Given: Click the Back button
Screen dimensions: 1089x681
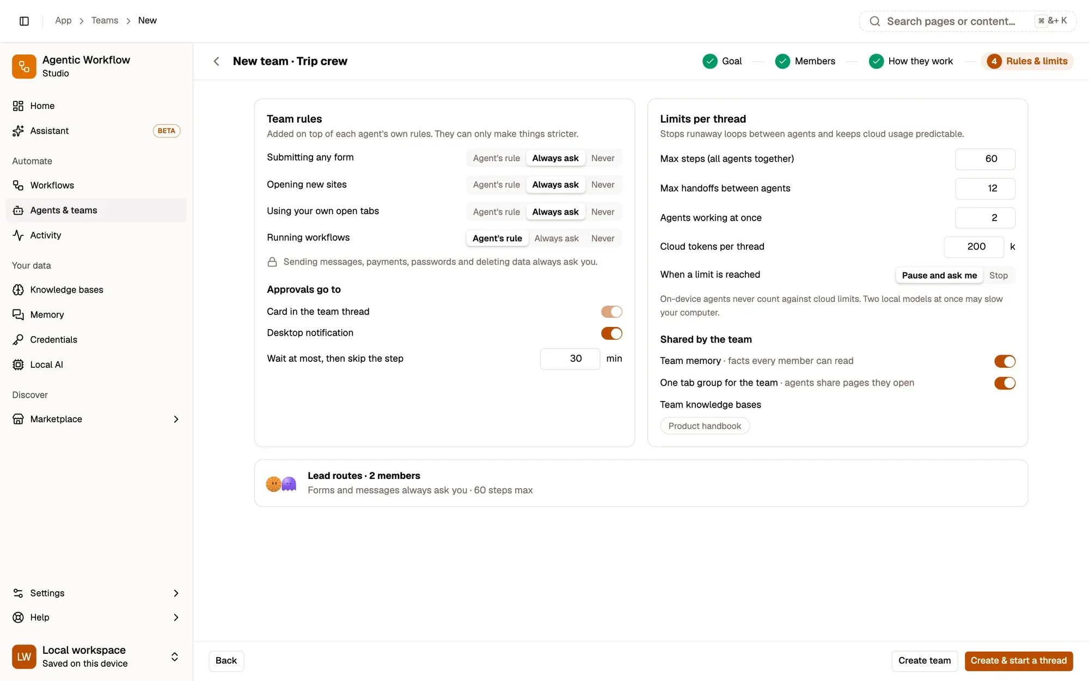Looking at the screenshot, I should (x=226, y=661).
